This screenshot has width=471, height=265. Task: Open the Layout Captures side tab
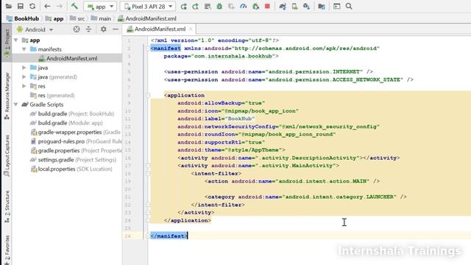(x=7, y=155)
